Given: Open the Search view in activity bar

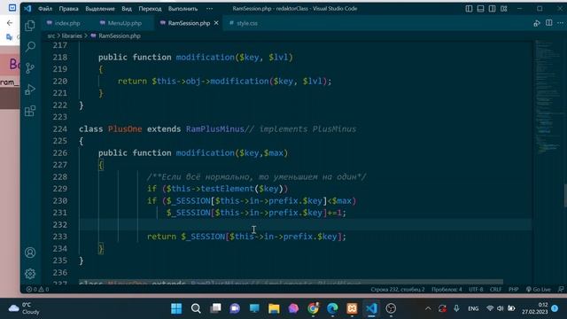Looking at the screenshot, I should 30,46.
